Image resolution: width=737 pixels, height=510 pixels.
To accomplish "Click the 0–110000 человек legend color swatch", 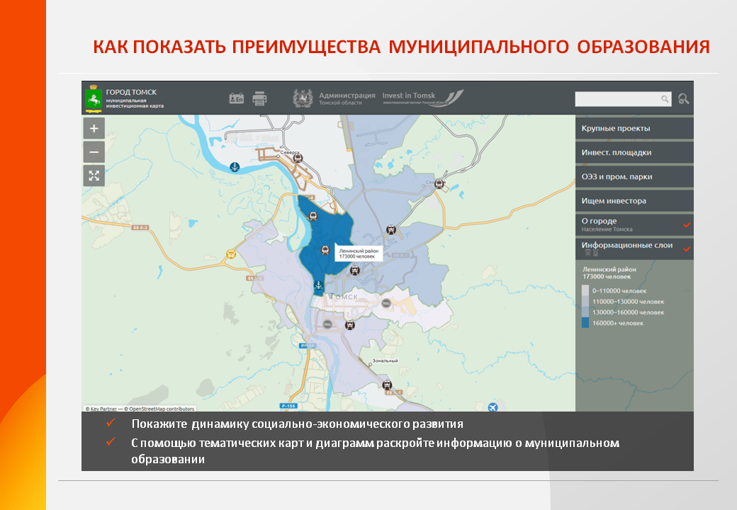I will tap(585, 290).
